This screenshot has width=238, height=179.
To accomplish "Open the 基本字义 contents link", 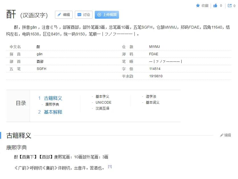I will pyautogui.click(x=101, y=96).
